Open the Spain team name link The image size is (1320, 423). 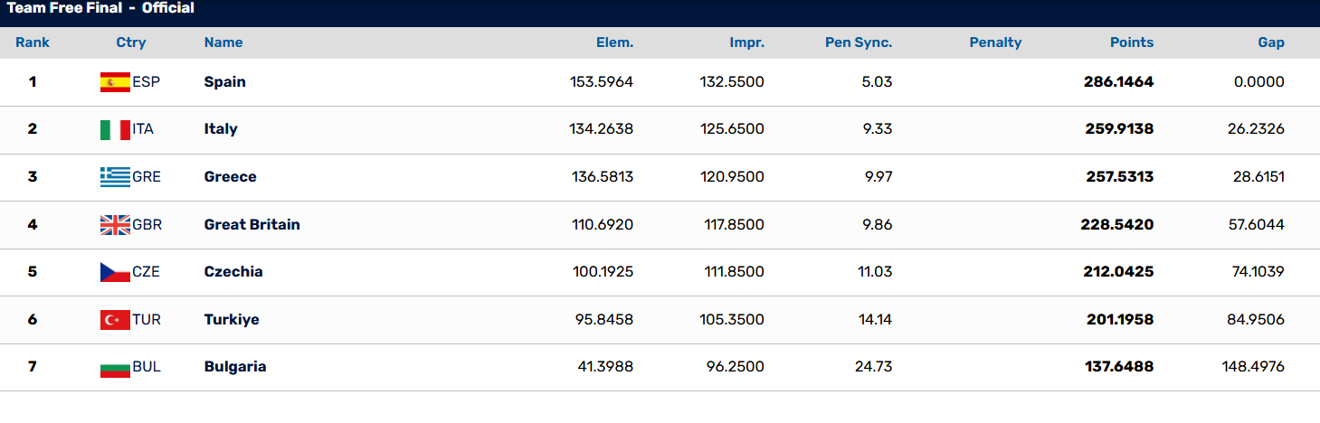(x=225, y=81)
